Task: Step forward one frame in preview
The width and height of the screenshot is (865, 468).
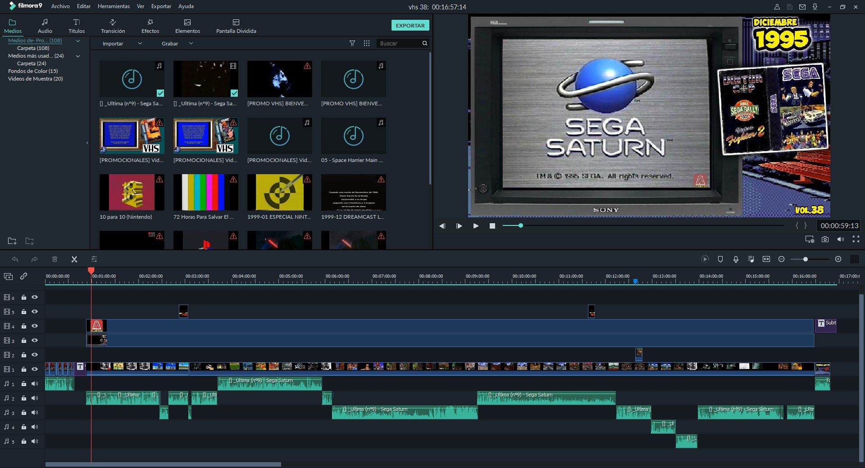Action: tap(459, 226)
